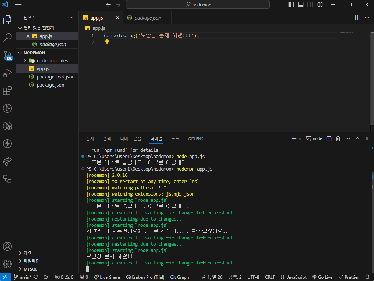The image size is (374, 281).
Task: Expand the MYSQL section
Action: point(47,269)
